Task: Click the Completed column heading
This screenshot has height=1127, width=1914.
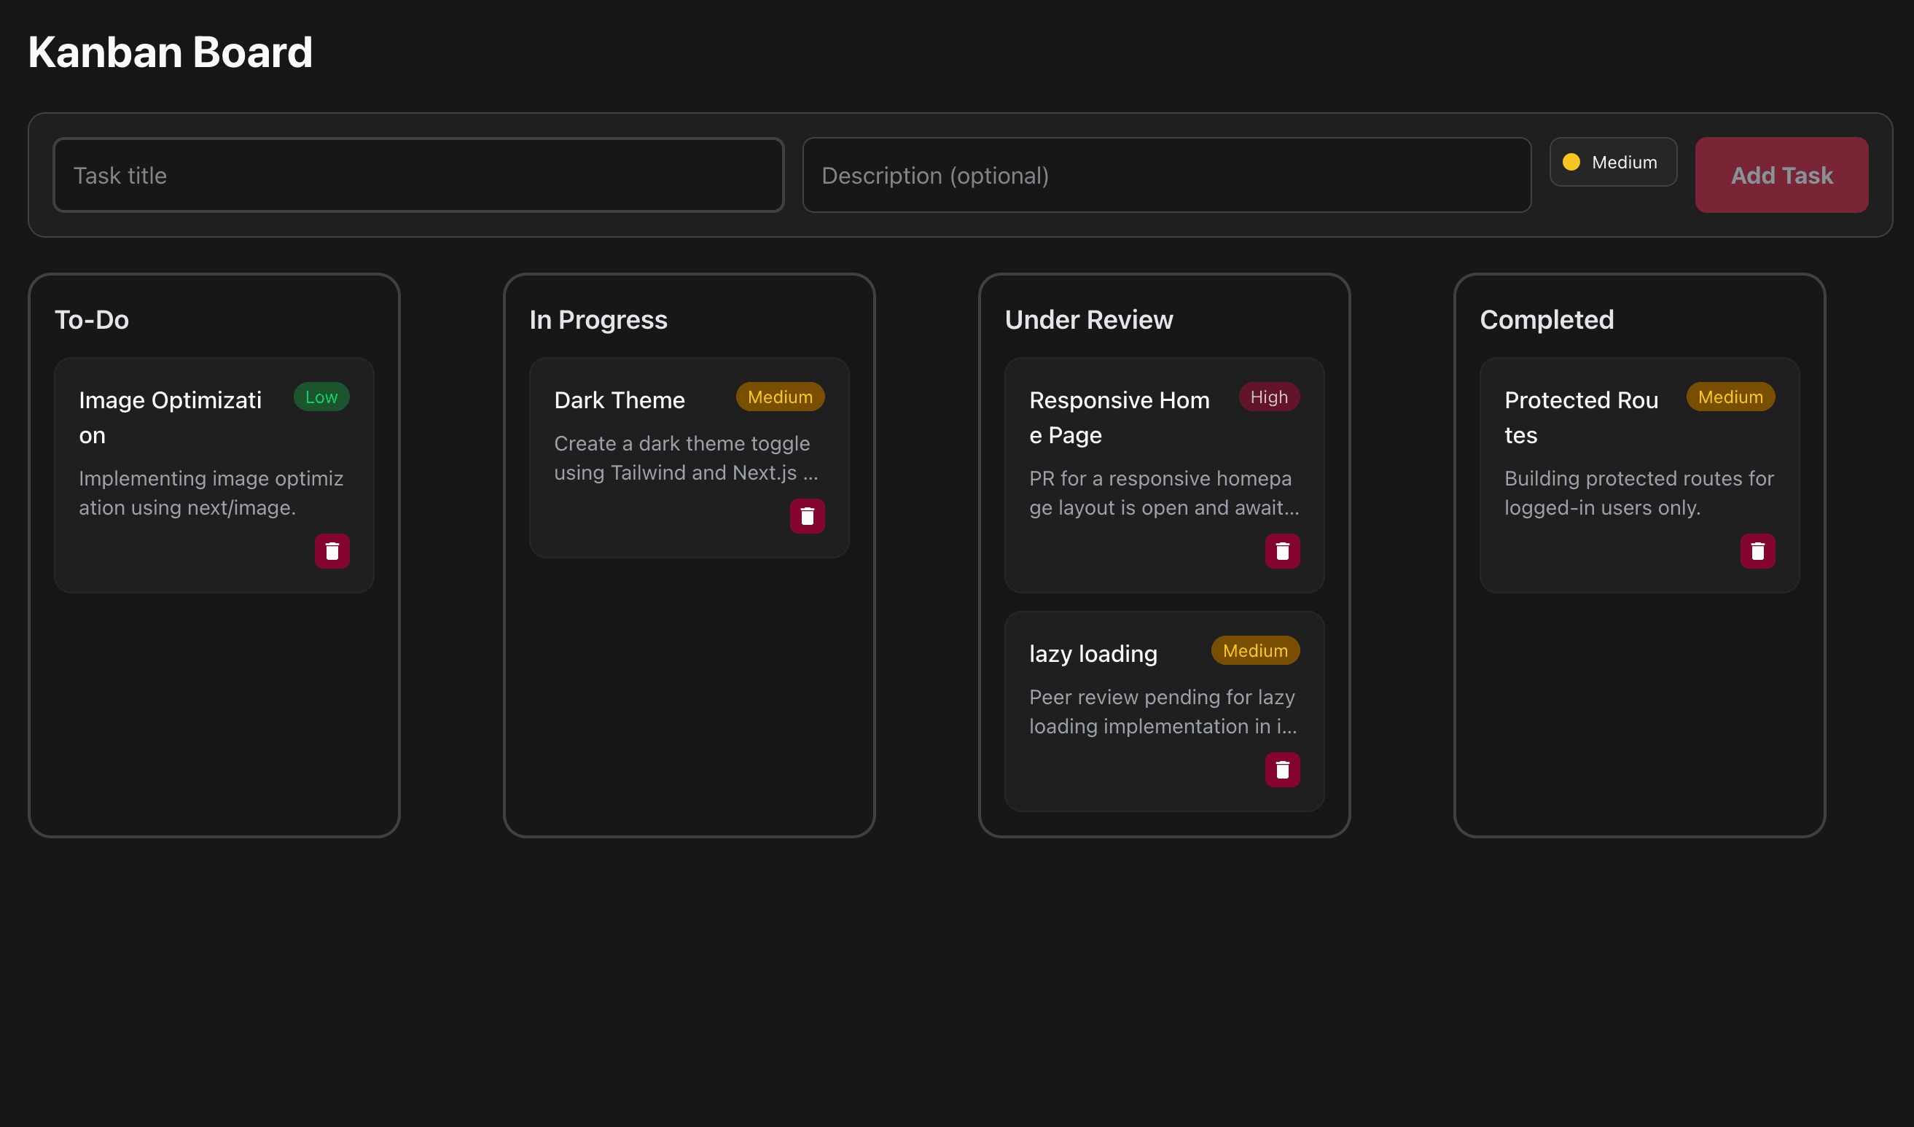Action: click(x=1546, y=319)
